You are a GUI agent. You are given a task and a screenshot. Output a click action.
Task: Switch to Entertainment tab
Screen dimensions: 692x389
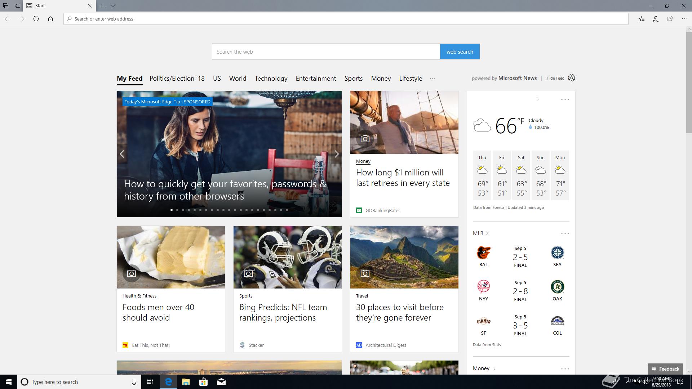316,79
